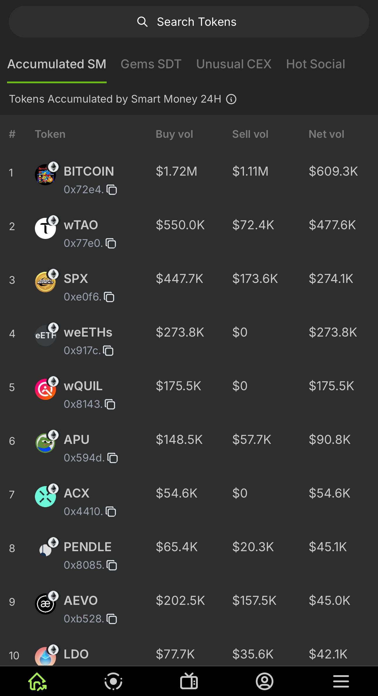The height and width of the screenshot is (696, 378).
Task: Open the profile icon in bottom bar
Action: click(x=265, y=681)
